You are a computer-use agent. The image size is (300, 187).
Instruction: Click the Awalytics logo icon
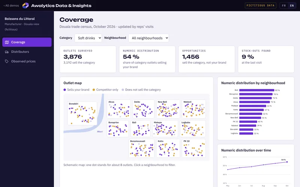point(25,6)
